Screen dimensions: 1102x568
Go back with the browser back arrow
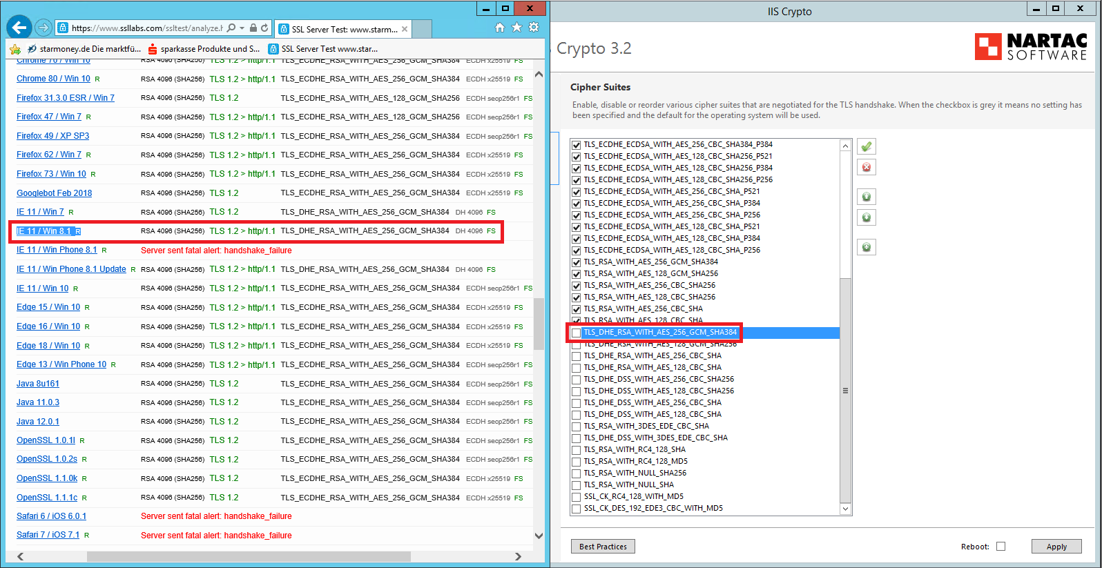19,28
